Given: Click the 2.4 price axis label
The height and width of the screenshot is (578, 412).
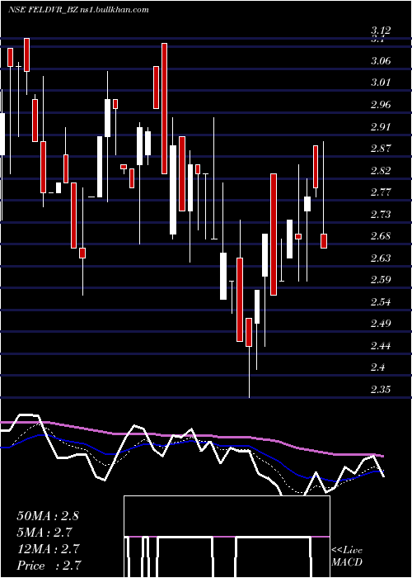Looking at the screenshot, I should pyautogui.click(x=378, y=367).
